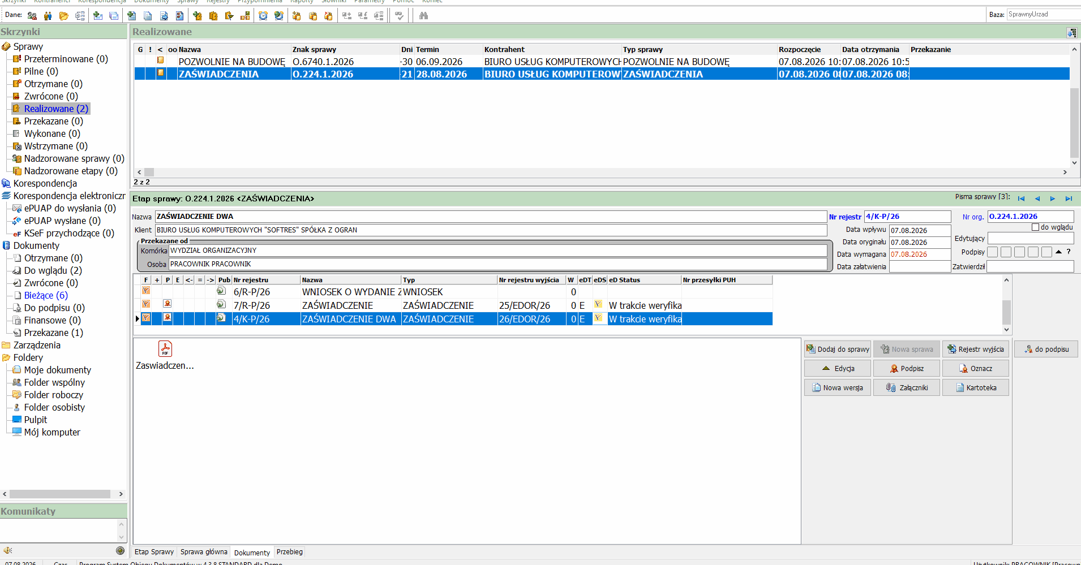Click the horizontal scrollbar under the case list
This screenshot has width=1081, height=565.
602,172
